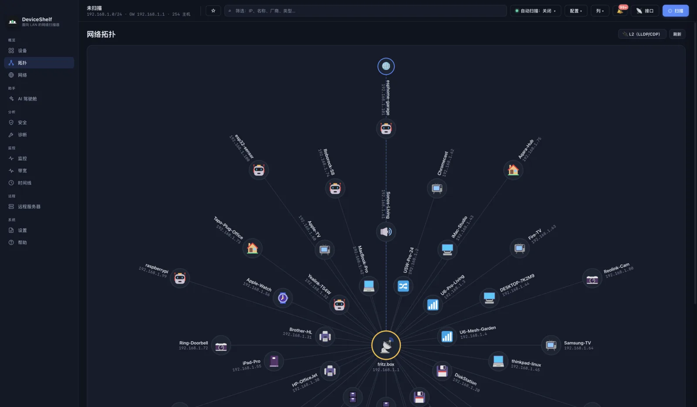Click the 刷新 refresh button

point(677,34)
